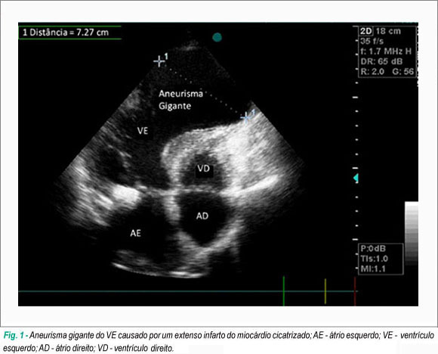Click the "R: 2.0" setting
The image size is (438, 354).
(x=372, y=72)
